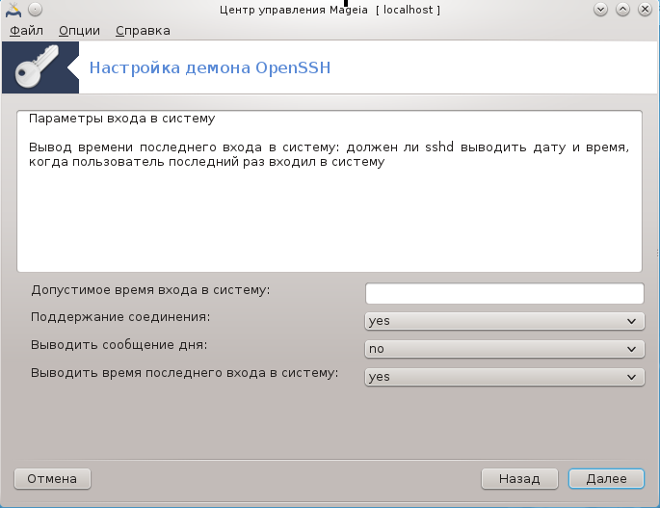
Task: Open the Выводить сообщение дня dropdown
Action: (505, 349)
